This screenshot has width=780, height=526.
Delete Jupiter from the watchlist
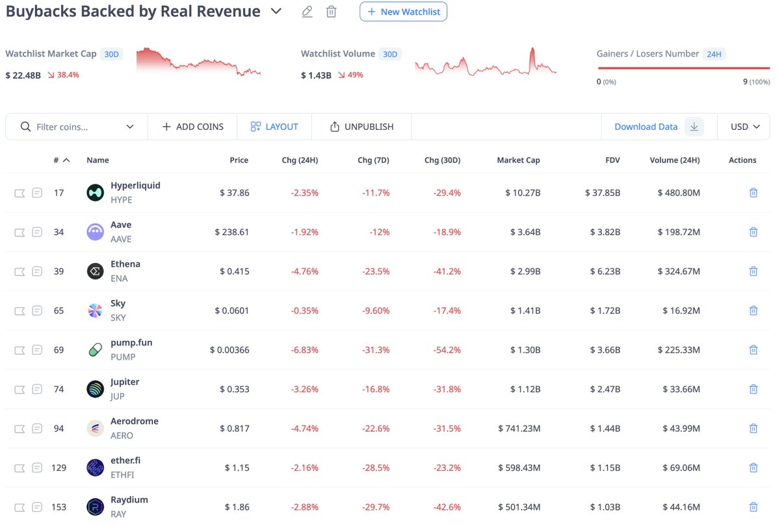click(x=753, y=389)
